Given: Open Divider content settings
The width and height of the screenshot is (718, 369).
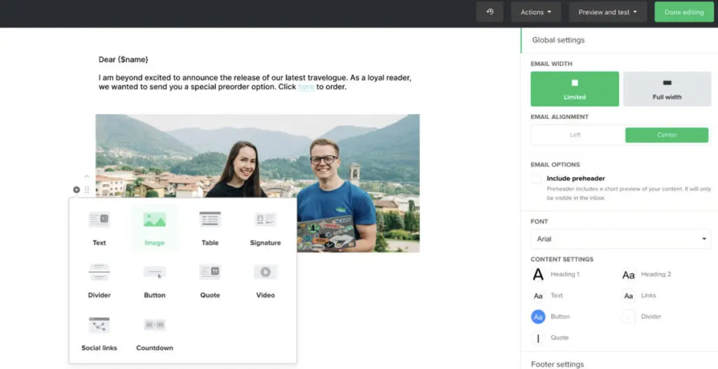Looking at the screenshot, I should coord(642,316).
